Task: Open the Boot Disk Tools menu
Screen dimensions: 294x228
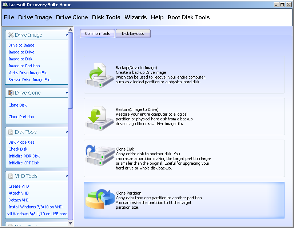Action: click(188, 17)
